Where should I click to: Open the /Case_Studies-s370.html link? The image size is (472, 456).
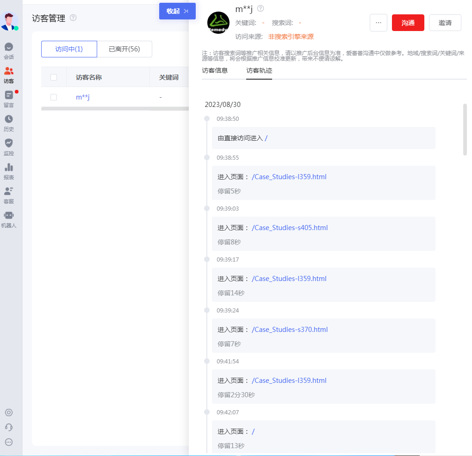pyautogui.click(x=290, y=330)
